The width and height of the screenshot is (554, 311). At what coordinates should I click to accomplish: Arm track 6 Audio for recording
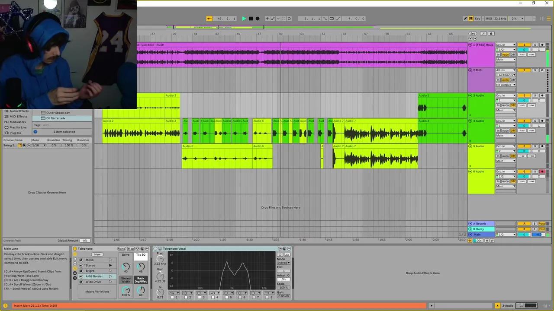click(542, 171)
